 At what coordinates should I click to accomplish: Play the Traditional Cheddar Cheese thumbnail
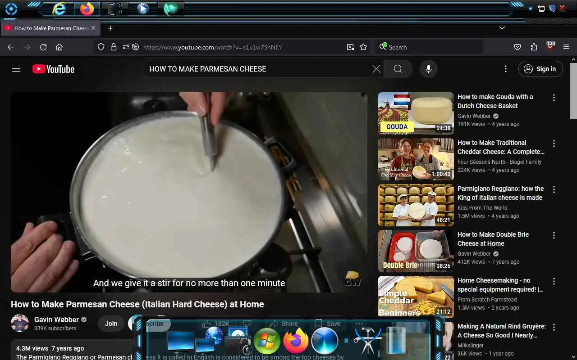(416, 159)
